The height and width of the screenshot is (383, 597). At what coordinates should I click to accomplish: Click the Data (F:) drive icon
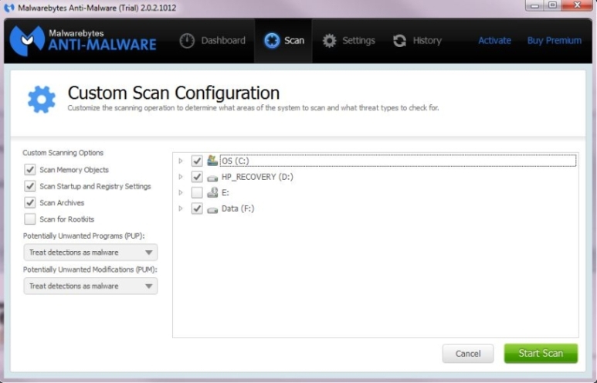tap(212, 209)
